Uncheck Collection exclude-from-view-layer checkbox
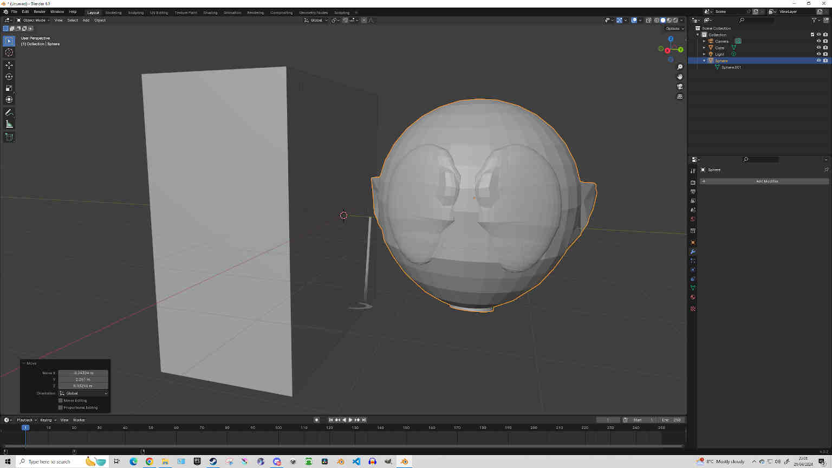The width and height of the screenshot is (832, 468). click(812, 35)
